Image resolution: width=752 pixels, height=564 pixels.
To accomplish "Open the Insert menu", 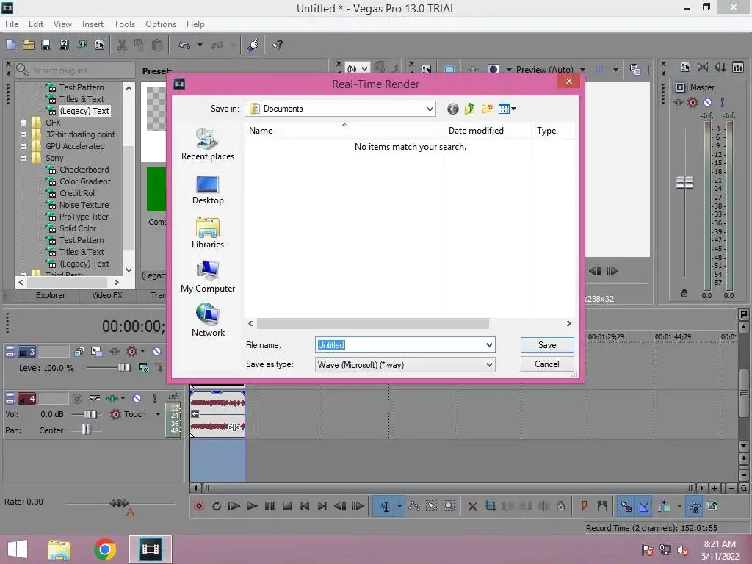I will tap(93, 24).
